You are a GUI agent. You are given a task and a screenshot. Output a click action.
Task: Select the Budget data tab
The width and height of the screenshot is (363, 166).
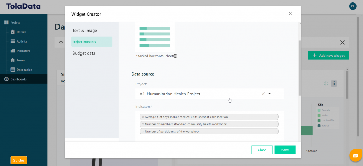(x=84, y=53)
